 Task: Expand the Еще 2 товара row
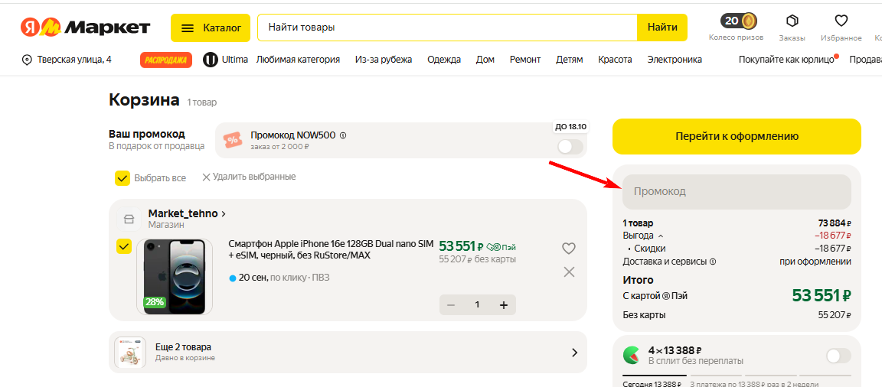tap(574, 353)
